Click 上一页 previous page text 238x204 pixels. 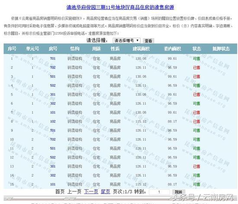[74, 191]
